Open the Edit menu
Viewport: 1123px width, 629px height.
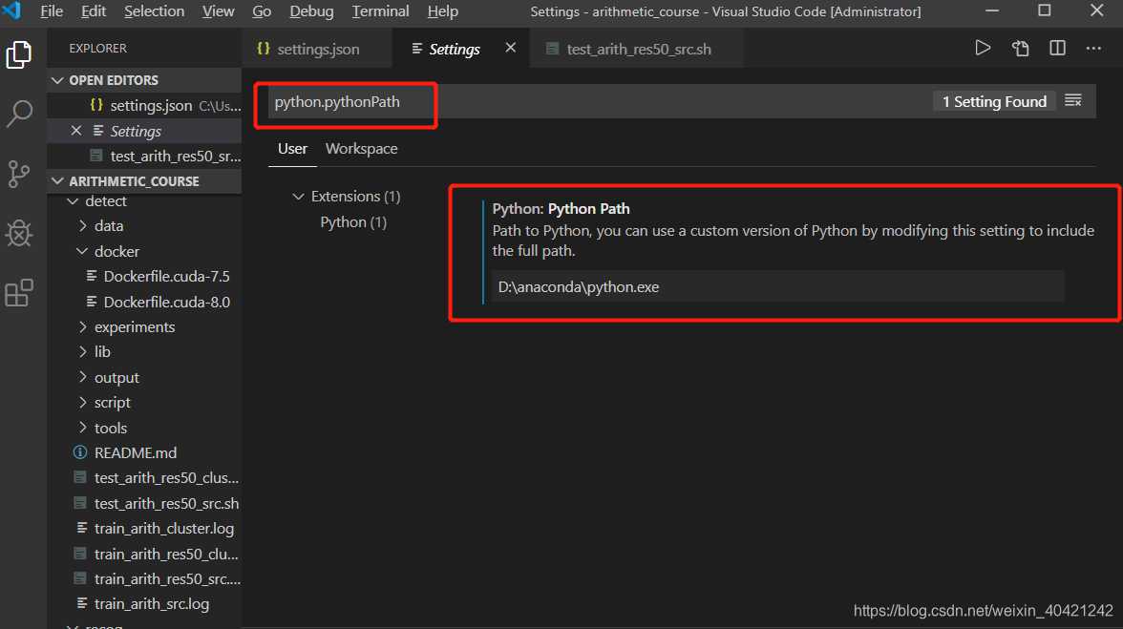[94, 11]
